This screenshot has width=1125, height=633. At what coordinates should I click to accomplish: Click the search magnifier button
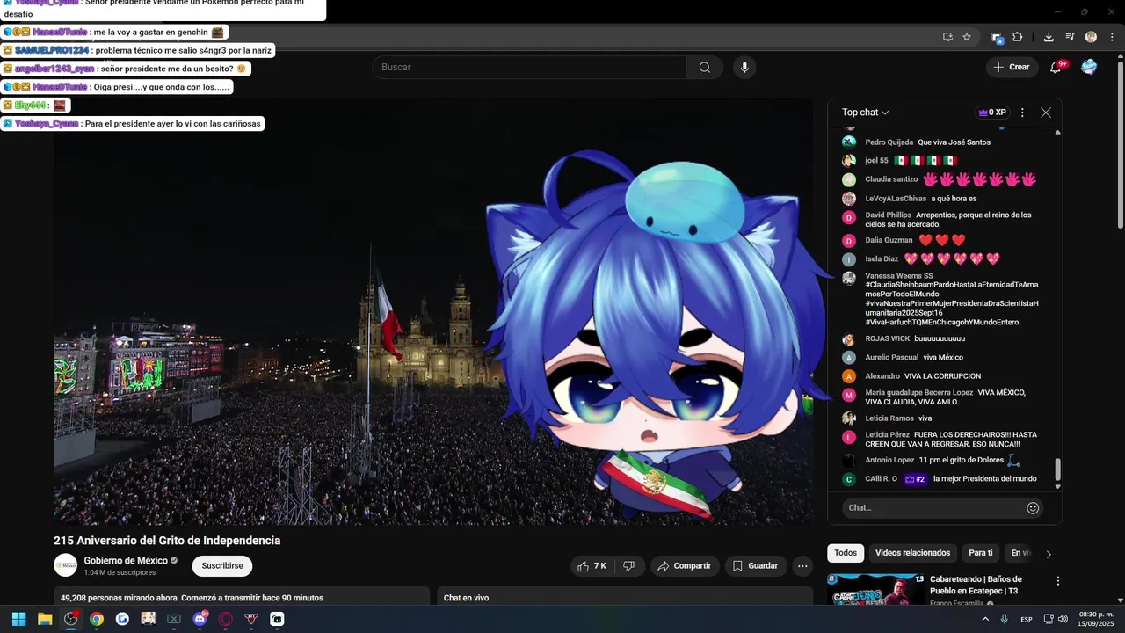click(x=704, y=68)
